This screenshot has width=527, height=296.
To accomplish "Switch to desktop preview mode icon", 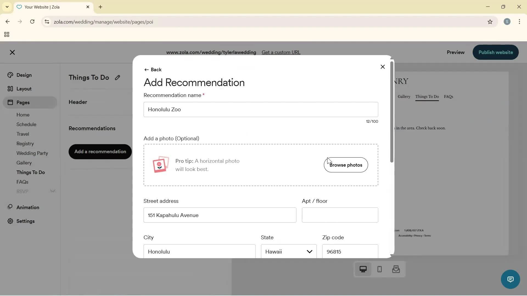I will tap(363, 269).
